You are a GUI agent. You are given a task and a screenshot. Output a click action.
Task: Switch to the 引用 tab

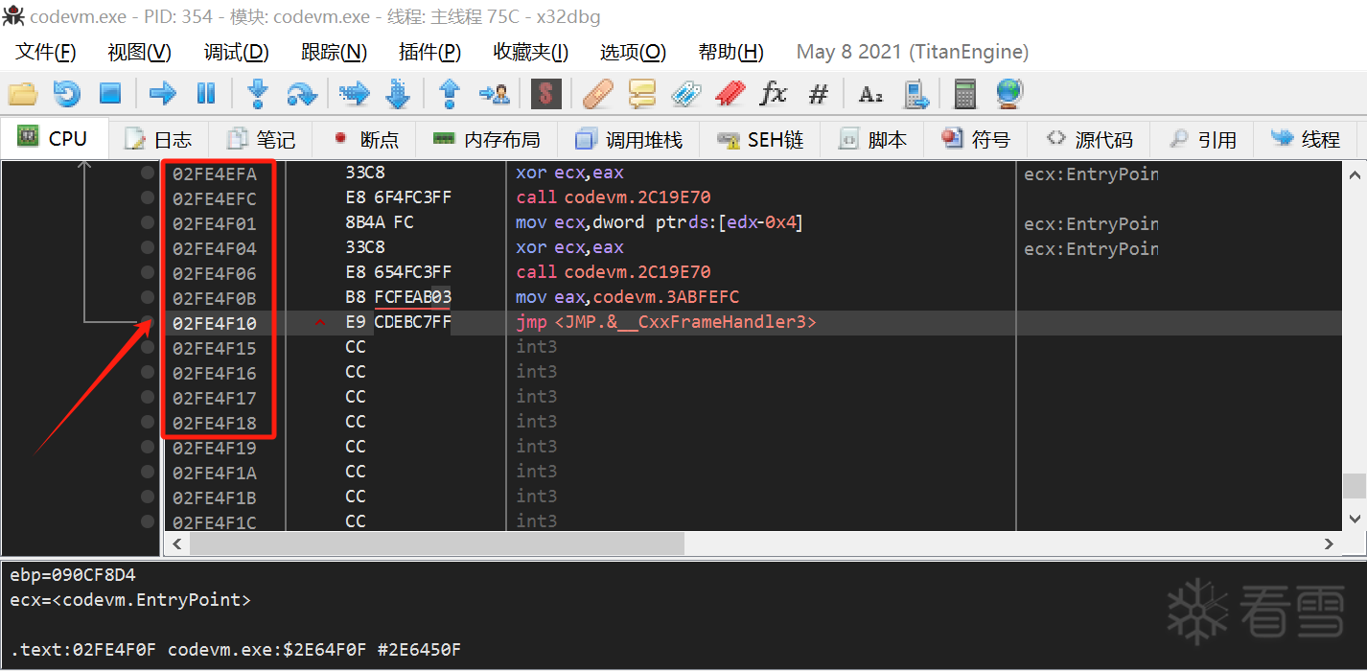point(1202,140)
